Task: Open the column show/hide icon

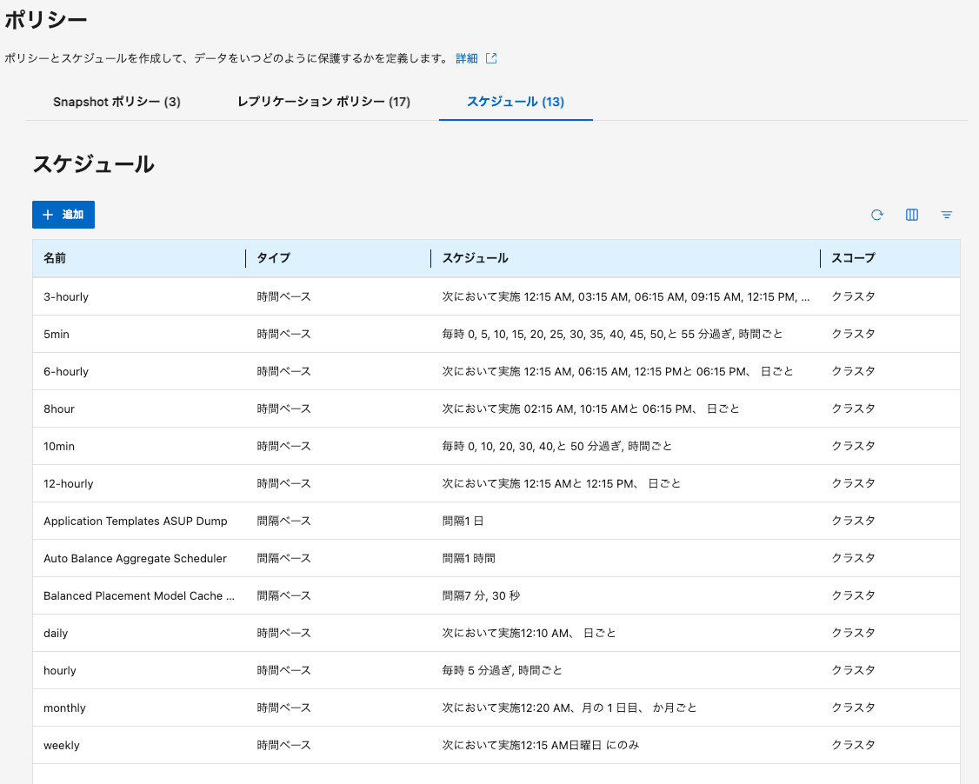Action: point(911,215)
